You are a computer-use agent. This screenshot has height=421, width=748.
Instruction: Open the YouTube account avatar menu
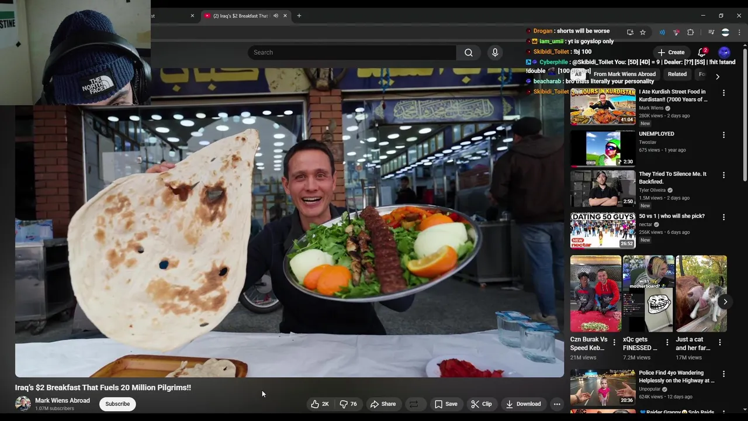coord(725,53)
